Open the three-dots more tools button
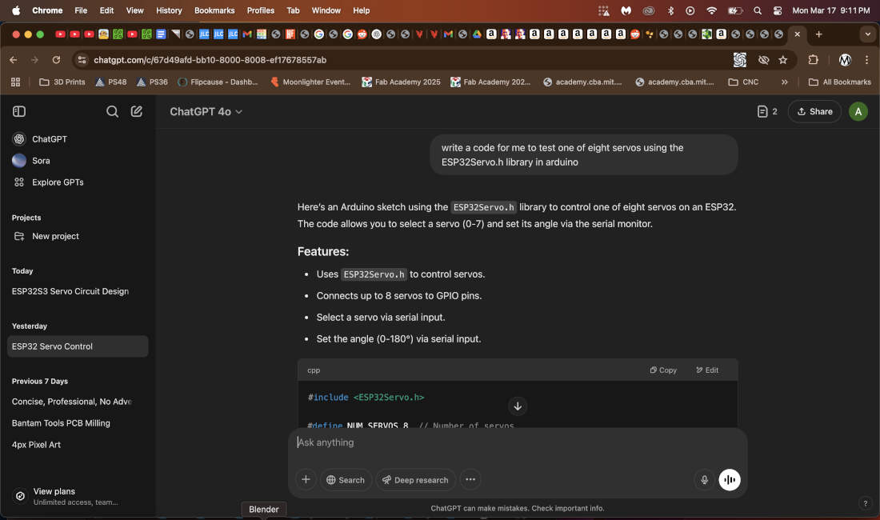 pos(470,480)
